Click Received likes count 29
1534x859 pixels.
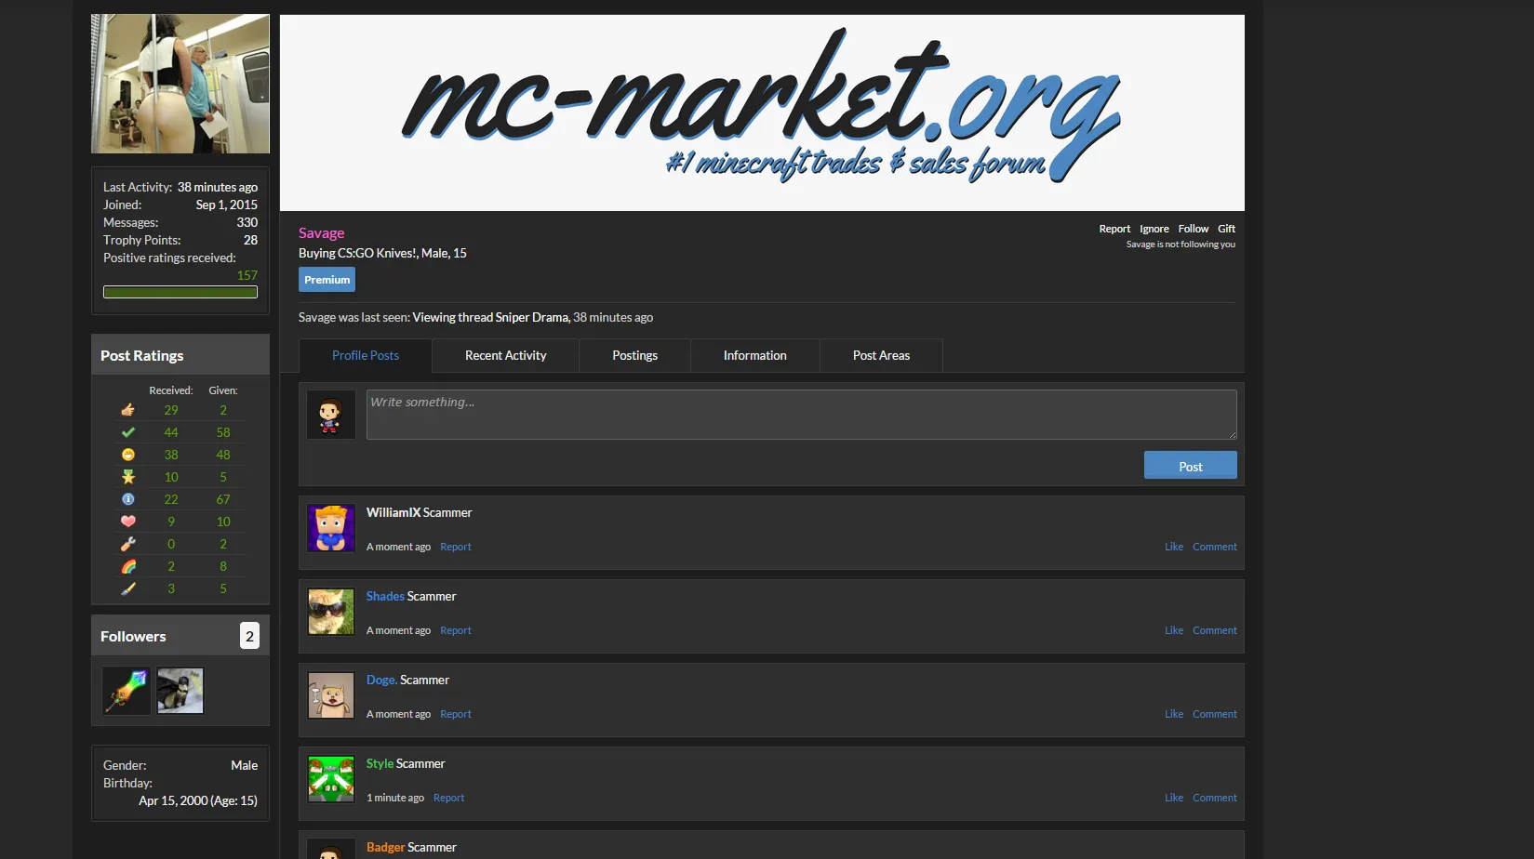pos(171,410)
